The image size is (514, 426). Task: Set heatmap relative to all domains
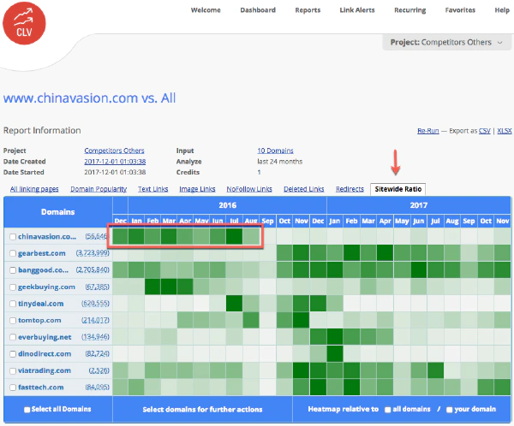(388, 409)
